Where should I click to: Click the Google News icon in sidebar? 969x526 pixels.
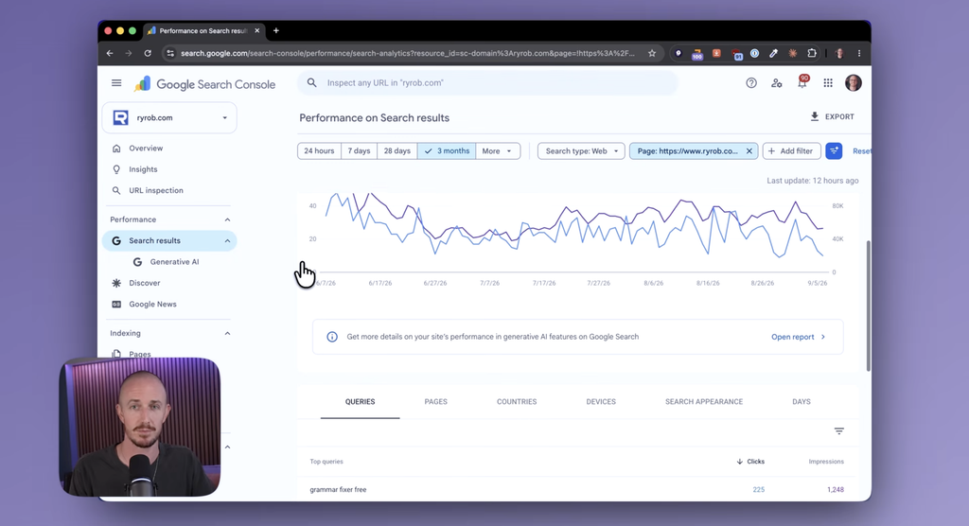tap(116, 304)
